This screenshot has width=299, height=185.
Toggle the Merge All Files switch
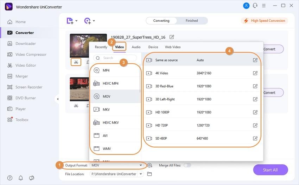(187, 165)
